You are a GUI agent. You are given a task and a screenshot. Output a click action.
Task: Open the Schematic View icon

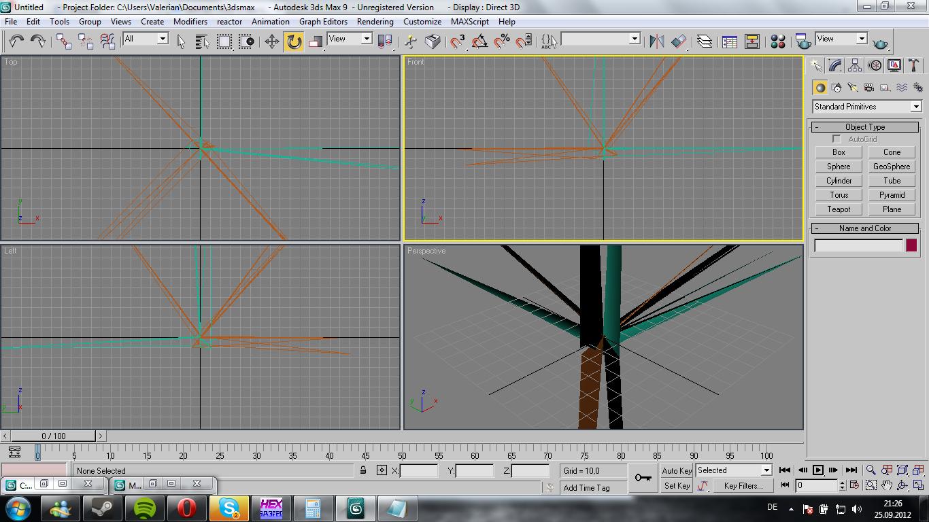752,41
